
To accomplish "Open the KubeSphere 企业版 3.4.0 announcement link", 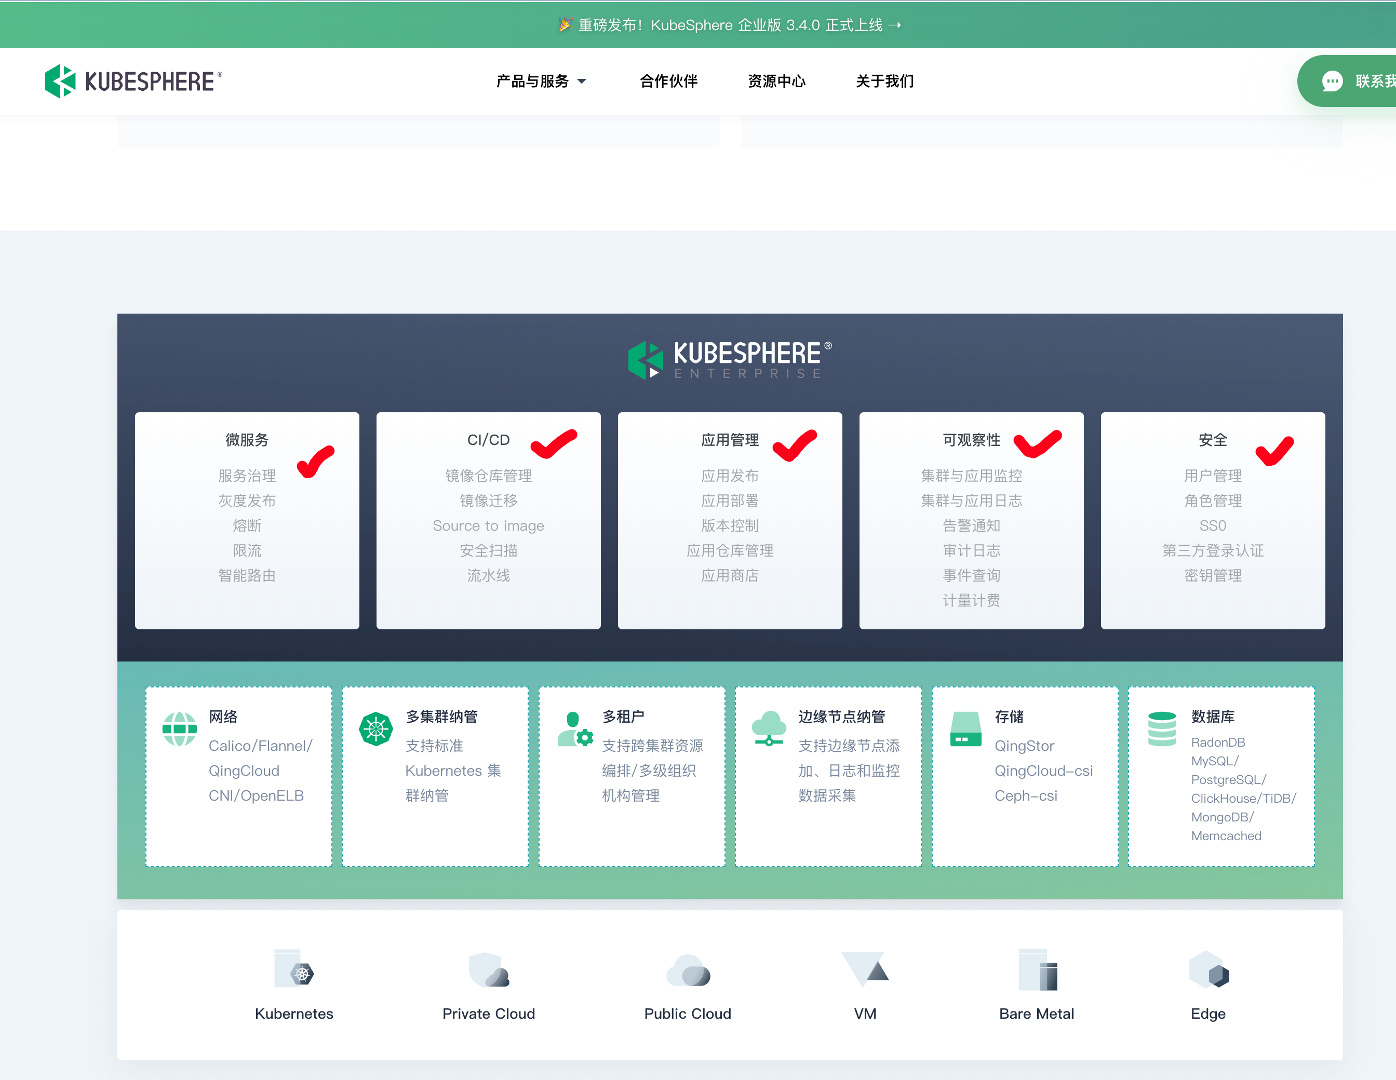I will [729, 25].
